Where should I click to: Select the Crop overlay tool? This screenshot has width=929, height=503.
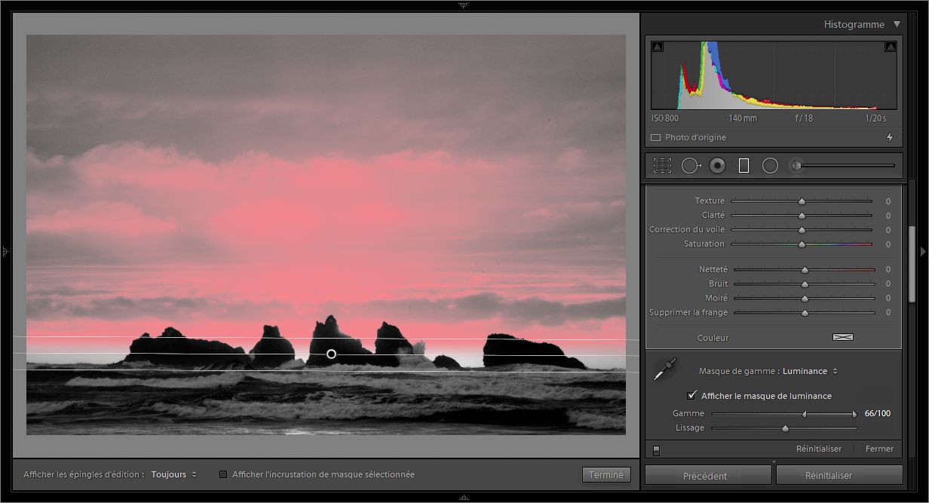[x=663, y=165]
